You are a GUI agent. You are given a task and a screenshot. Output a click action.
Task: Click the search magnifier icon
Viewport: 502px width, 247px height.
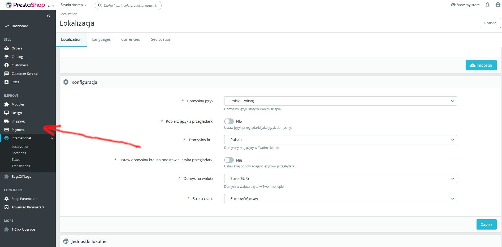coord(100,5)
